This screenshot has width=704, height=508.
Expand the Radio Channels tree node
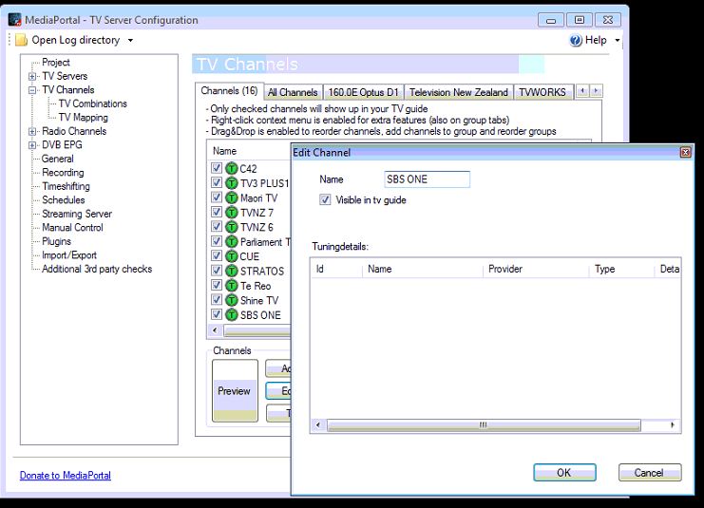(x=32, y=132)
